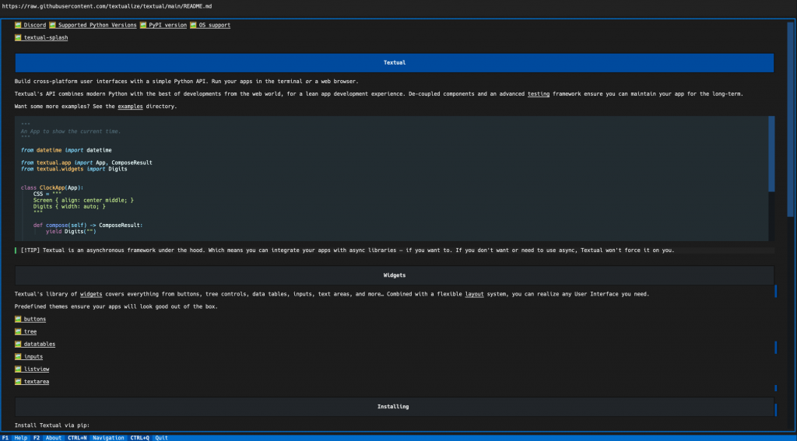Open the OS support link

(215, 25)
